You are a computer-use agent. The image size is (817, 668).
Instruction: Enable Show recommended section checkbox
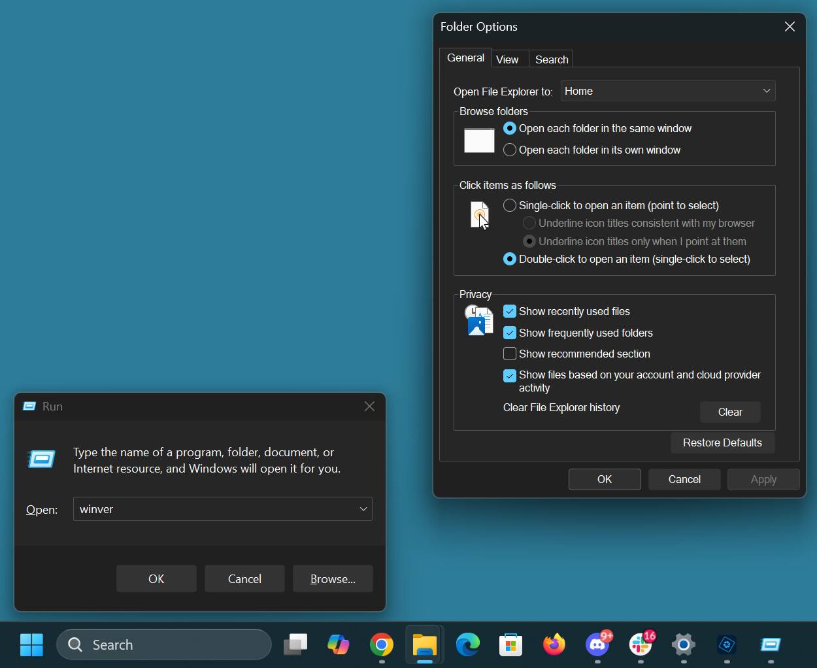coord(510,354)
